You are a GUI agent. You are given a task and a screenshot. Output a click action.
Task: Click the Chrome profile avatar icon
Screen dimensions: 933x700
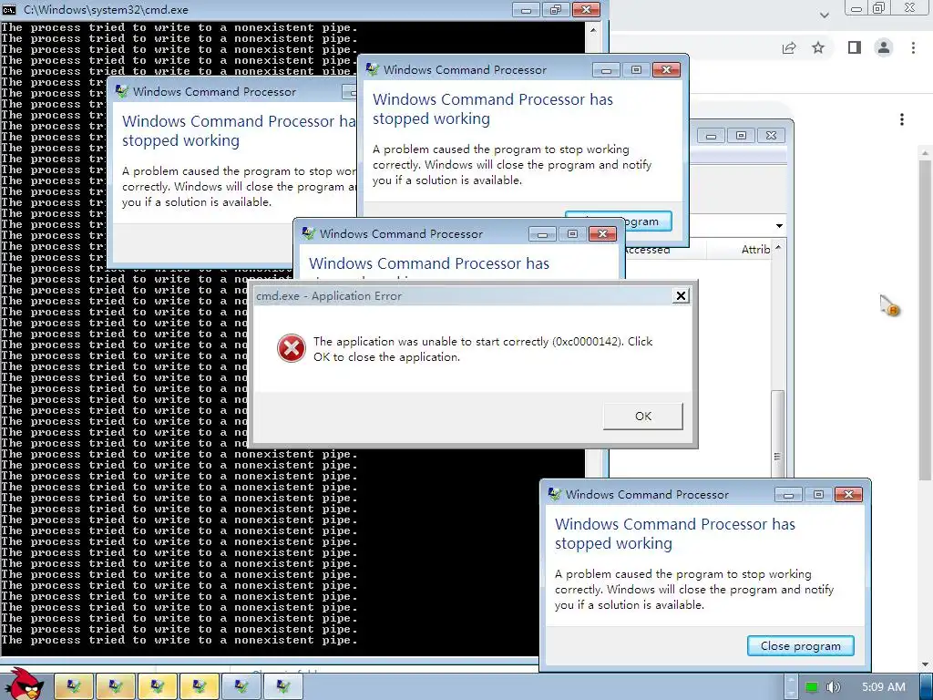(884, 47)
